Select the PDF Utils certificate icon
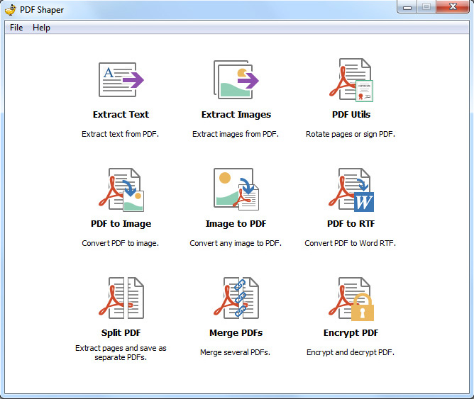The height and width of the screenshot is (399, 474). 351,79
